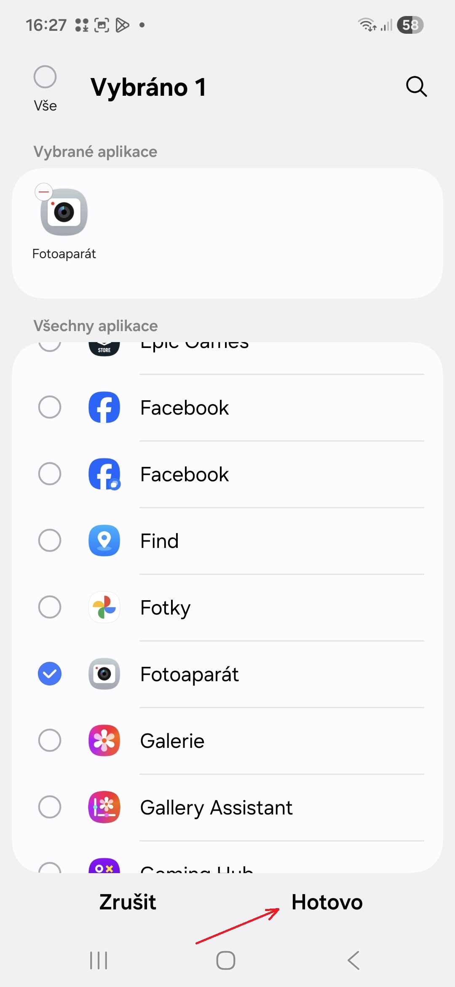455x987 pixels.
Task: Tap the Find list item label
Action: coord(159,541)
